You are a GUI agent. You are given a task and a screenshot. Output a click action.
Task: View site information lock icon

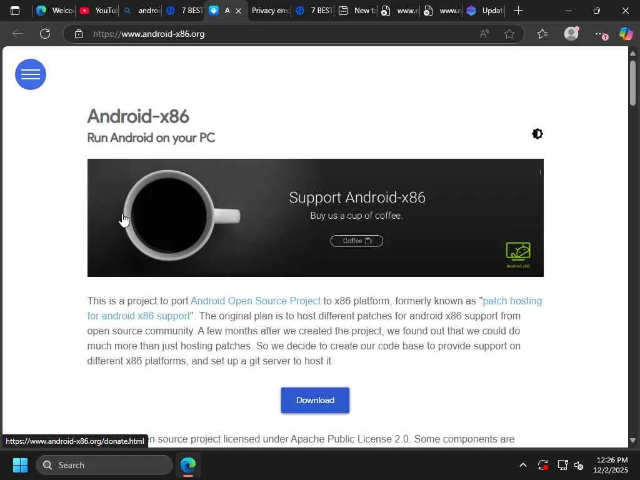coord(79,34)
